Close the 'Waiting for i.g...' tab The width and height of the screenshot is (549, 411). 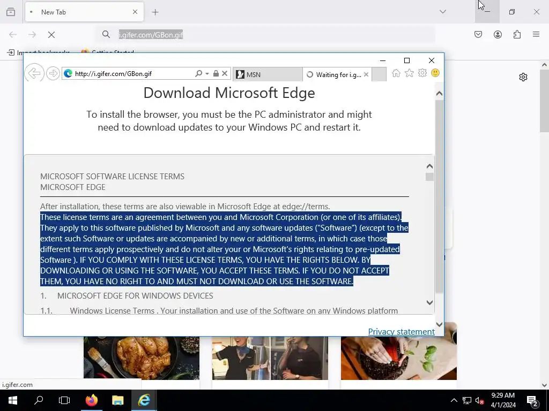pyautogui.click(x=366, y=74)
